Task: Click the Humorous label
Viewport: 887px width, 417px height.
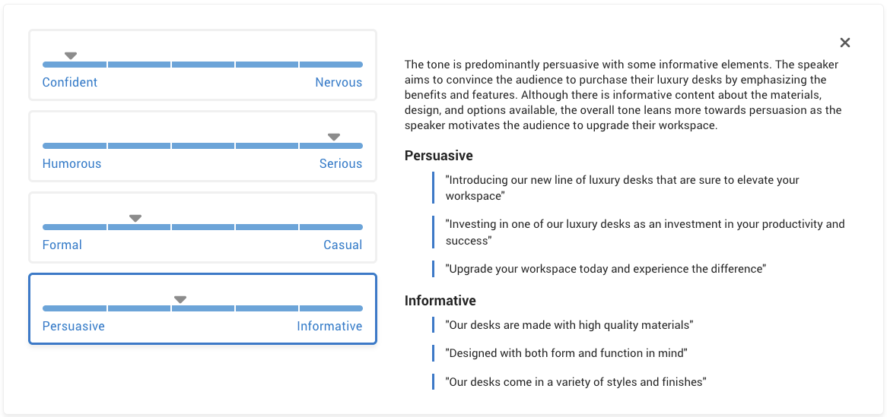Action: 72,163
